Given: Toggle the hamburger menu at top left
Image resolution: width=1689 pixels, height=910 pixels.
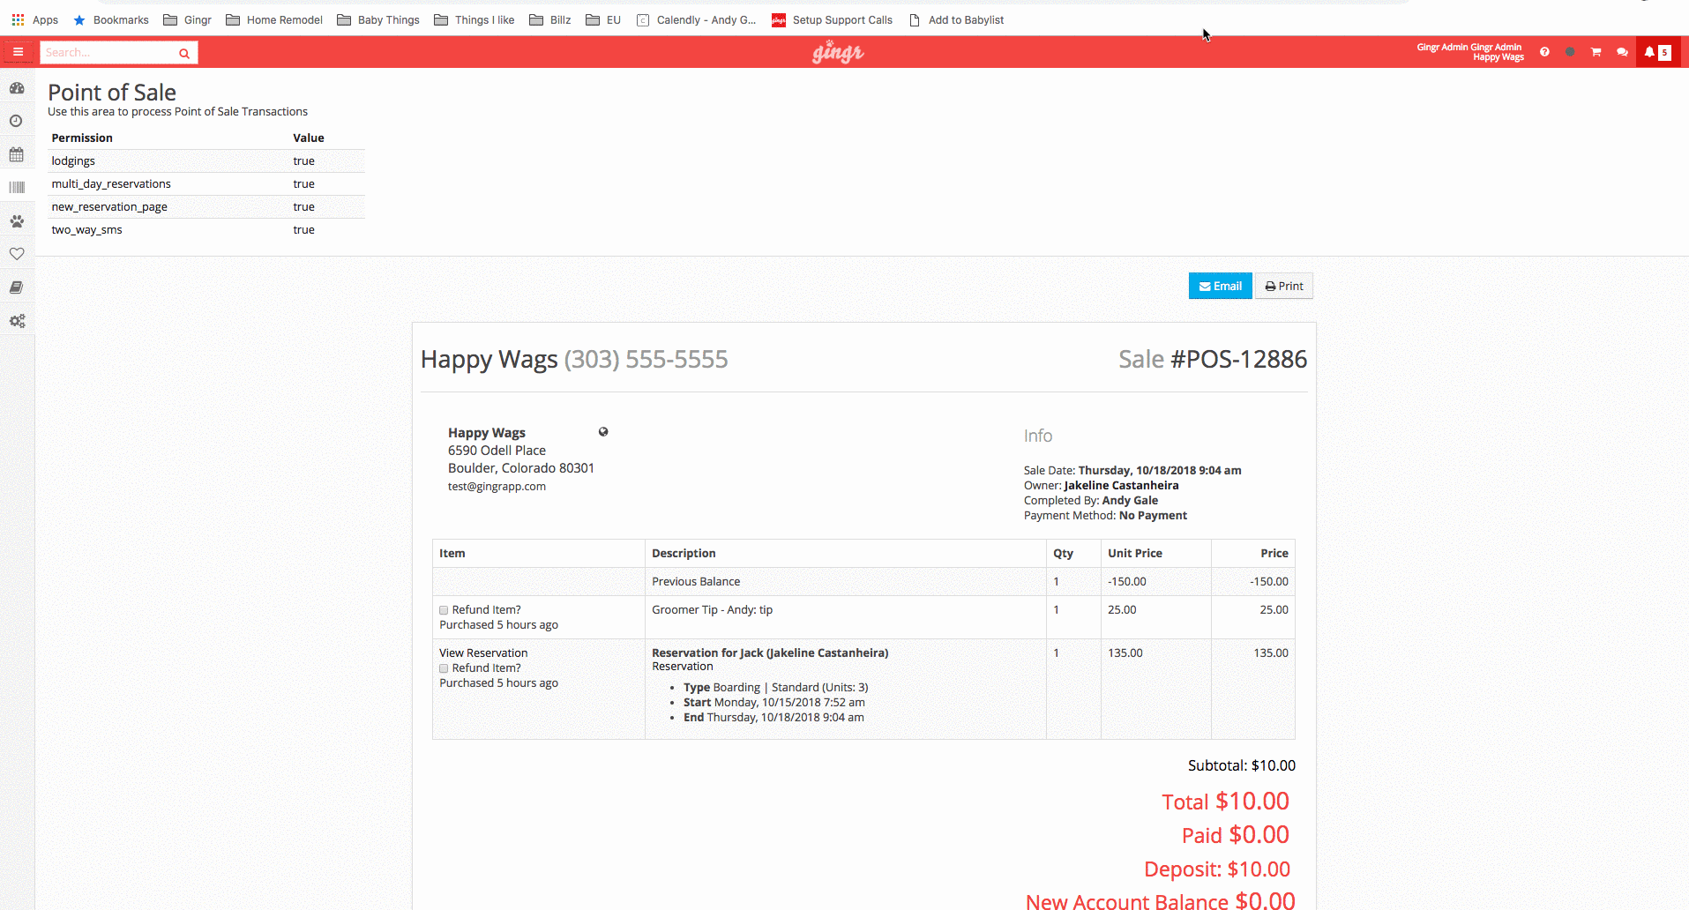Looking at the screenshot, I should point(18,51).
